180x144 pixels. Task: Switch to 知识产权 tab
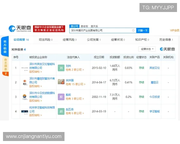click(142, 40)
